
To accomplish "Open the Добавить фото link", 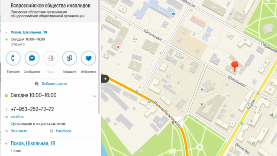I will point(54,84).
